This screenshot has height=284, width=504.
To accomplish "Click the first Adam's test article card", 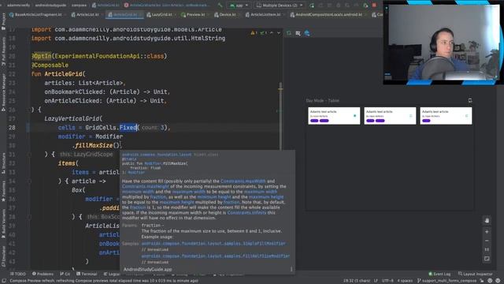I will 334,116.
